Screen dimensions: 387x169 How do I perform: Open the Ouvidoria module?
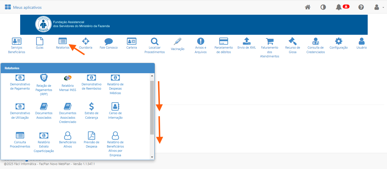coord(85,43)
